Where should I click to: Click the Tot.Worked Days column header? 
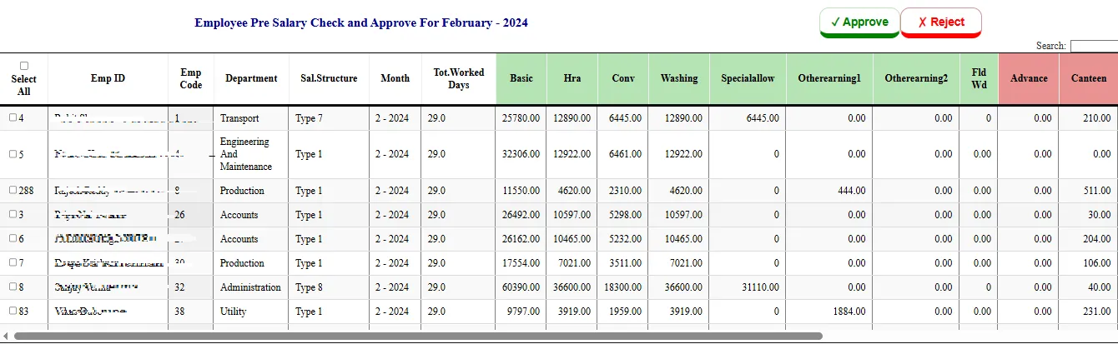[458, 79]
